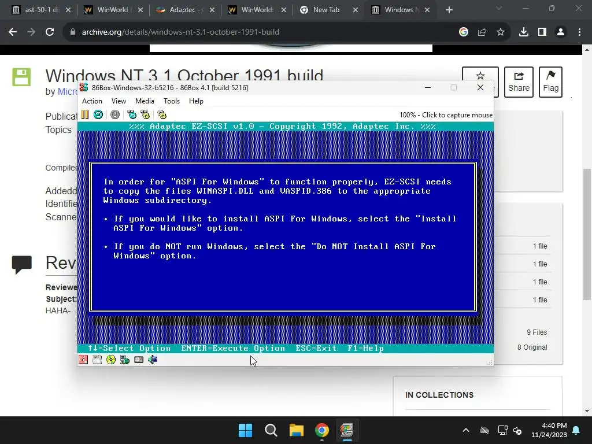592x444 pixels.
Task: Click the Google icon in the address bar
Action: (x=464, y=32)
